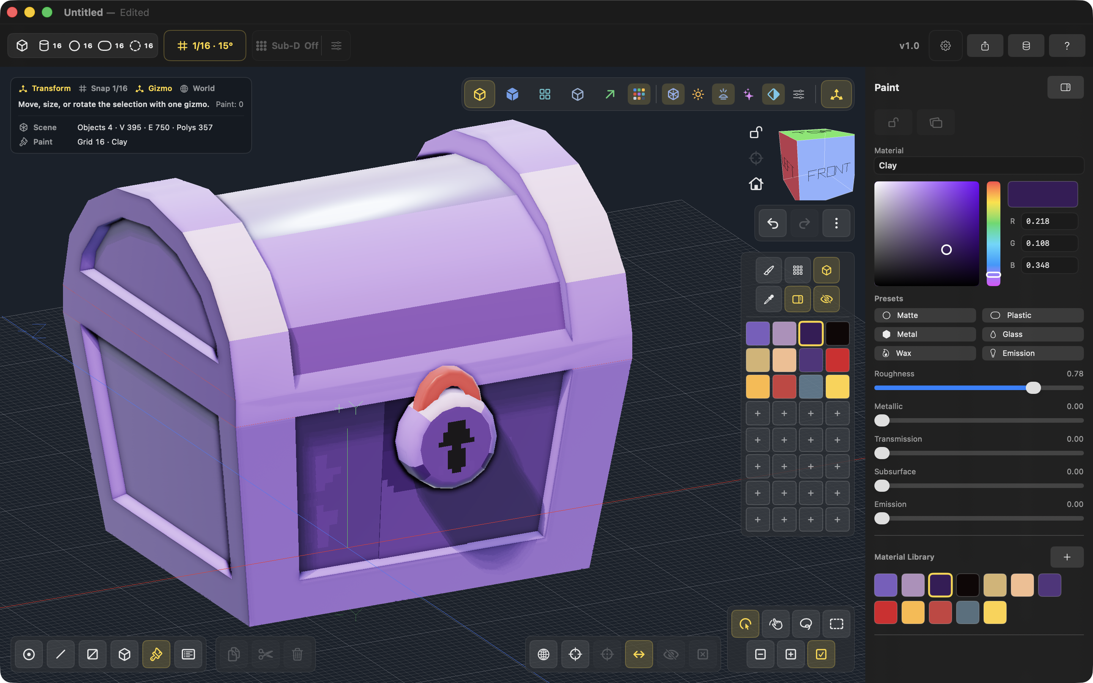Click the green arrow icon in viewport toolbar
The height and width of the screenshot is (683, 1093).
pos(610,94)
